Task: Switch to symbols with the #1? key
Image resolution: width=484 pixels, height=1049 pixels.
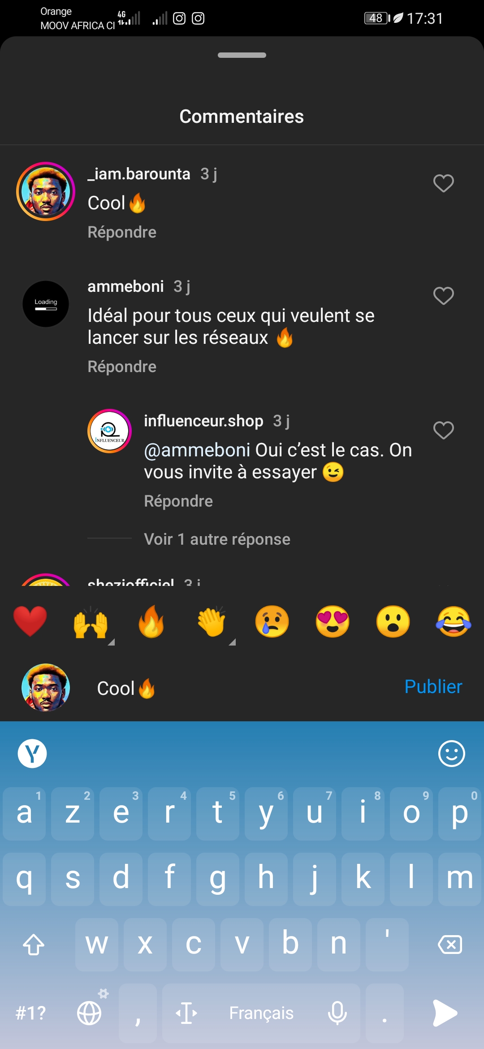Action: coord(30,1013)
